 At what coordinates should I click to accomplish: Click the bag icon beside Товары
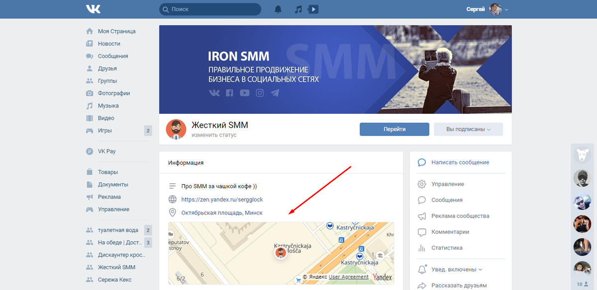(x=90, y=172)
